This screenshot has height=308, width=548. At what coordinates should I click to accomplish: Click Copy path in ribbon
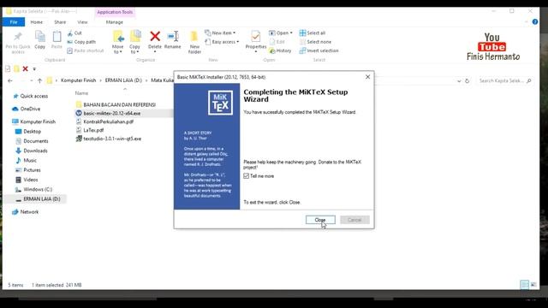pos(81,42)
